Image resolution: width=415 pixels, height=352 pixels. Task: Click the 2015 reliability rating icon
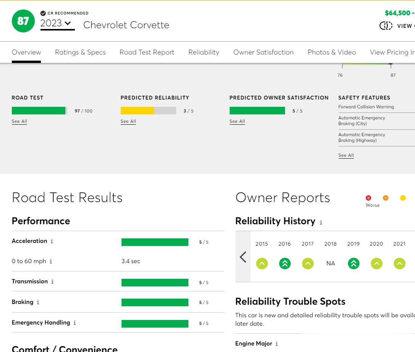pyautogui.click(x=262, y=264)
